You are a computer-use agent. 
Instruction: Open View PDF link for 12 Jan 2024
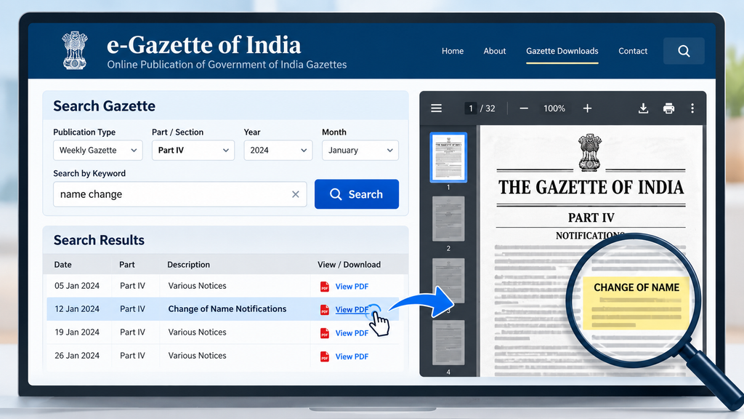tap(352, 309)
